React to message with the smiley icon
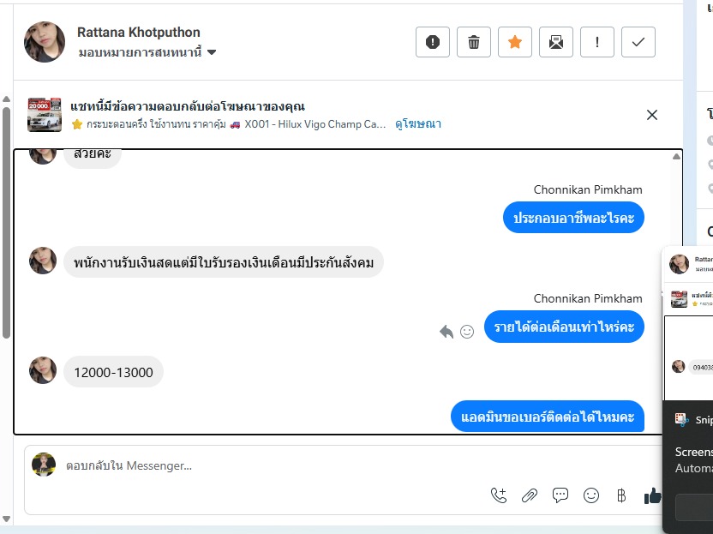This screenshot has width=713, height=534. [467, 331]
